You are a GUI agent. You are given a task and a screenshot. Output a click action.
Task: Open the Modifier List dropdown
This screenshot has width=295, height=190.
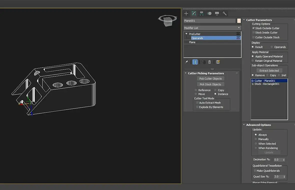212,28
